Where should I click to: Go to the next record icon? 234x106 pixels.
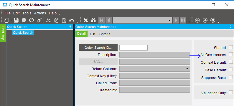(x=176, y=20)
